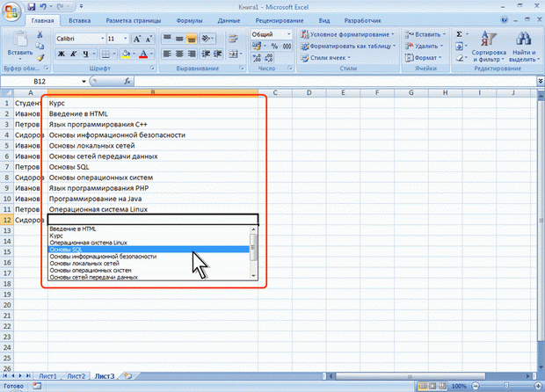Expand Условное форматирование menu
Image resolution: width=545 pixels, height=392 pixels.
(348, 34)
